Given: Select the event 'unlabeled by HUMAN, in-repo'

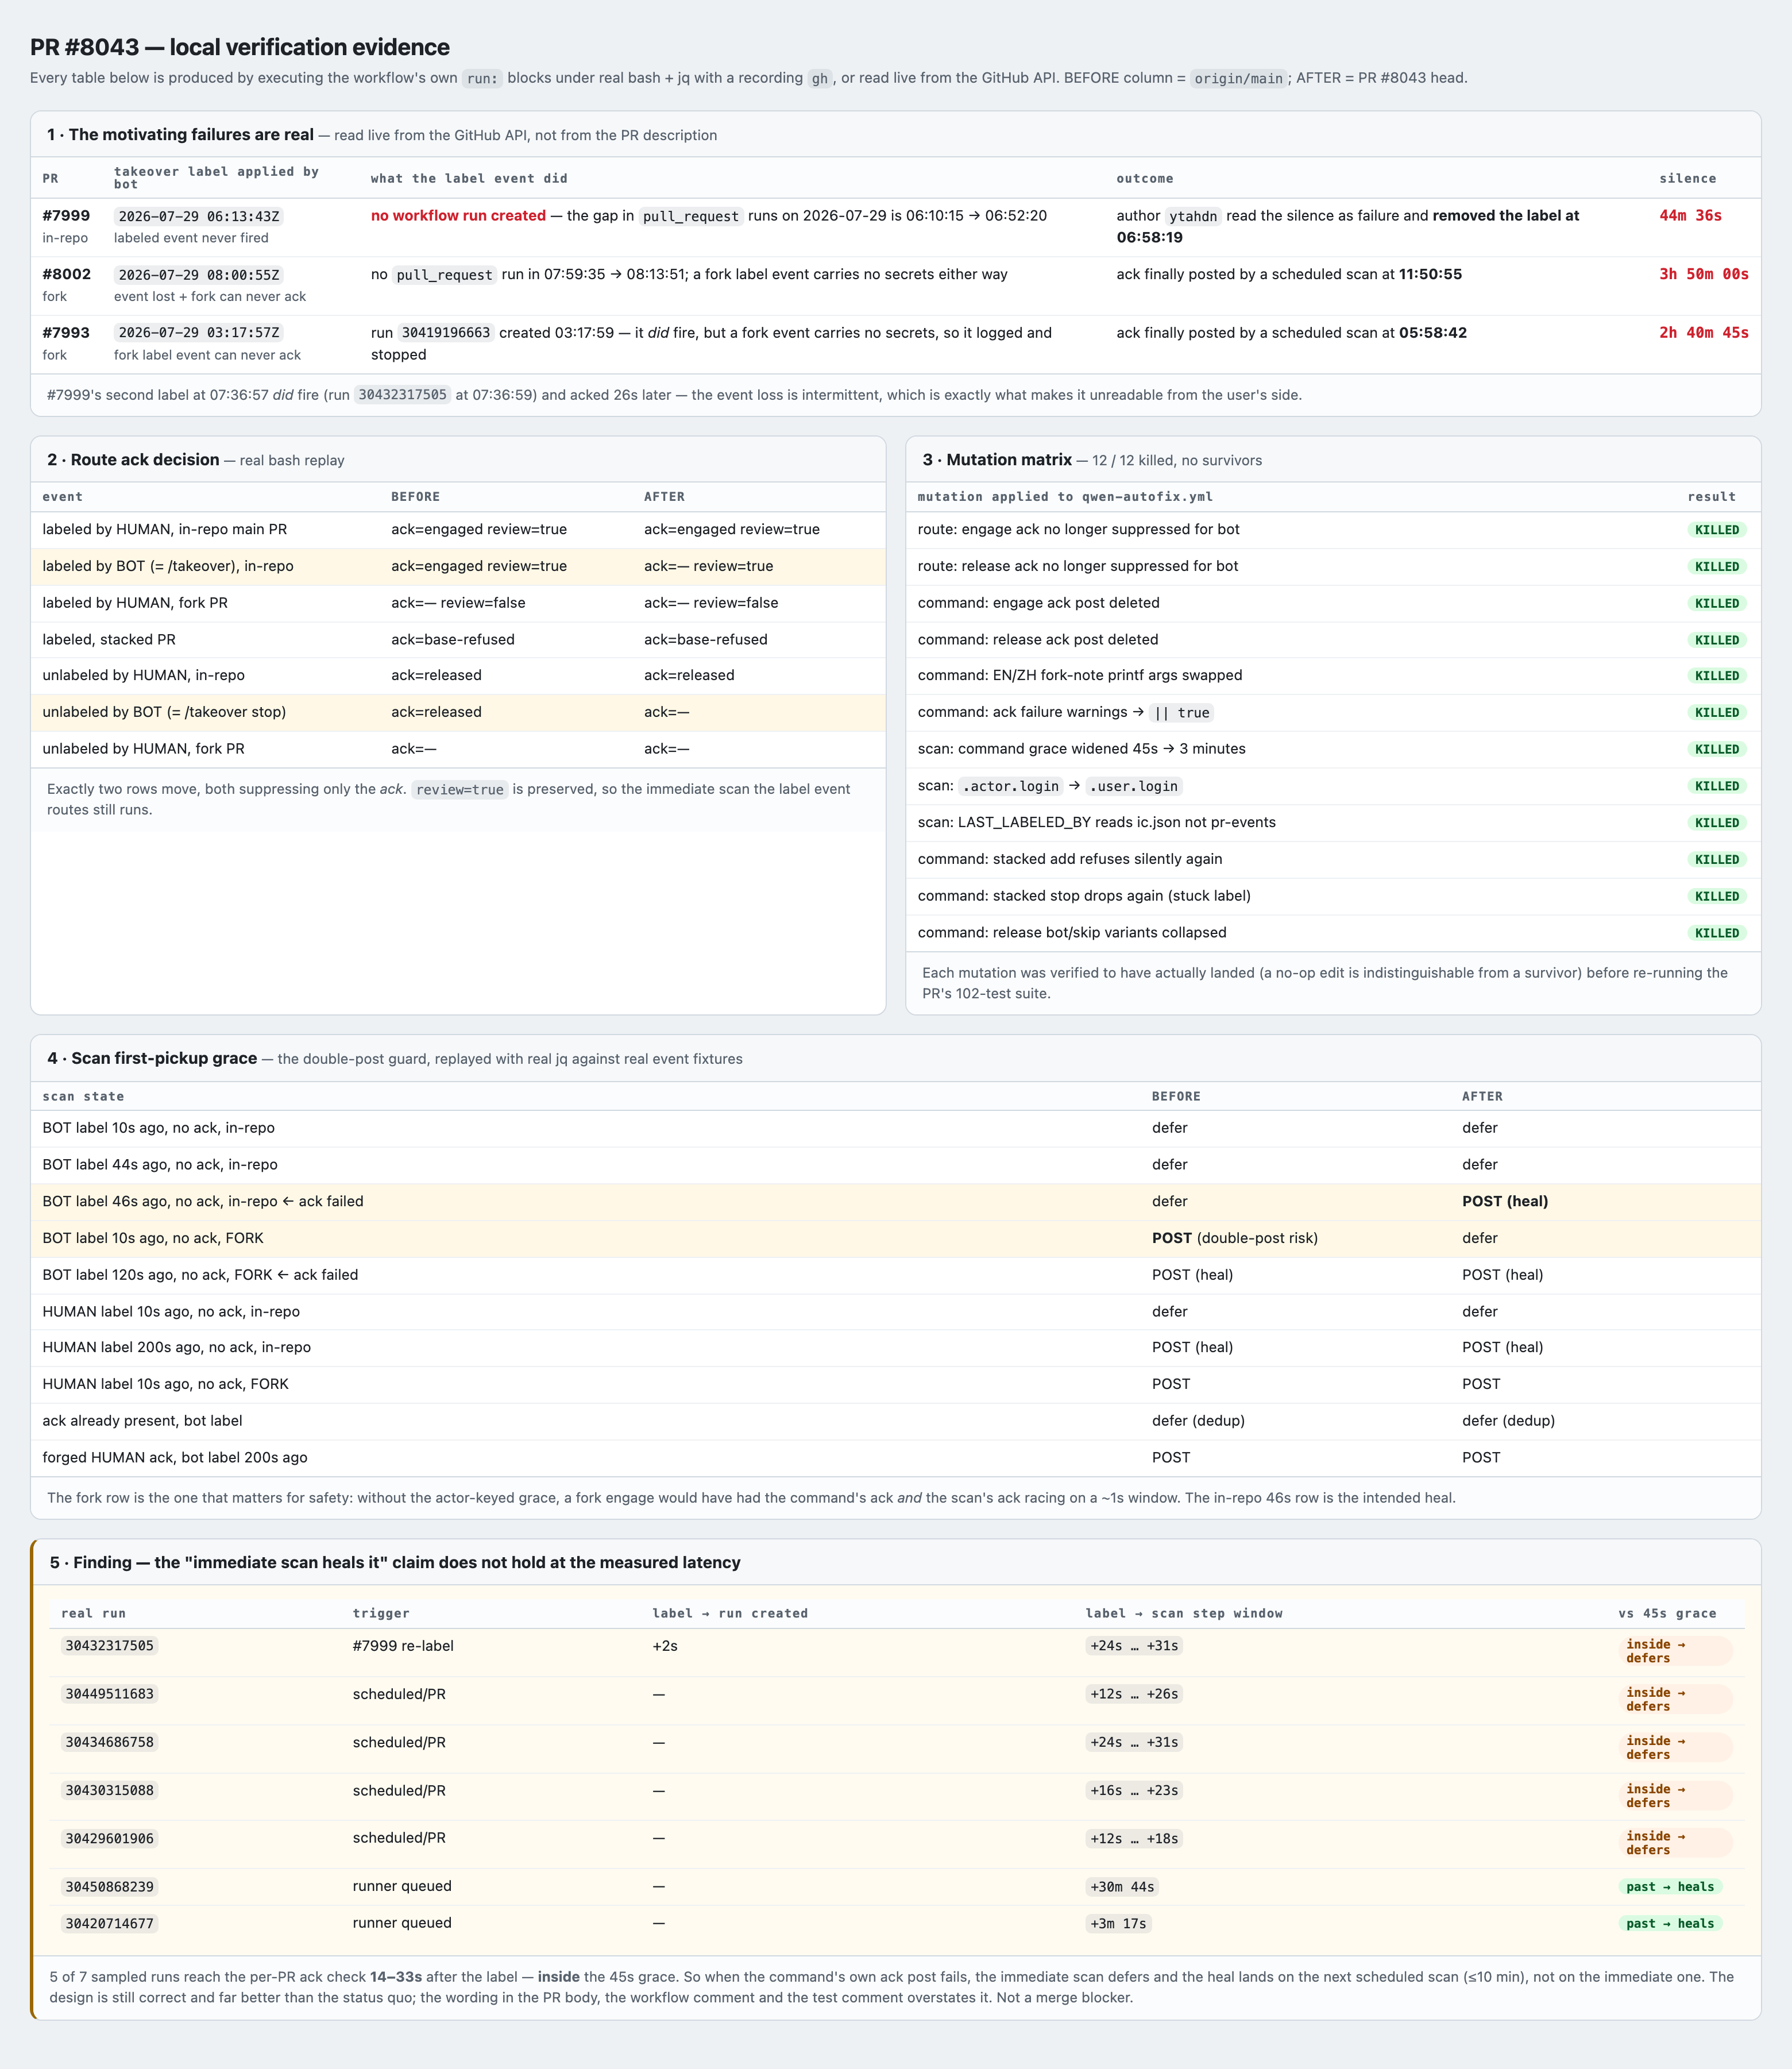Looking at the screenshot, I should pyautogui.click(x=143, y=675).
